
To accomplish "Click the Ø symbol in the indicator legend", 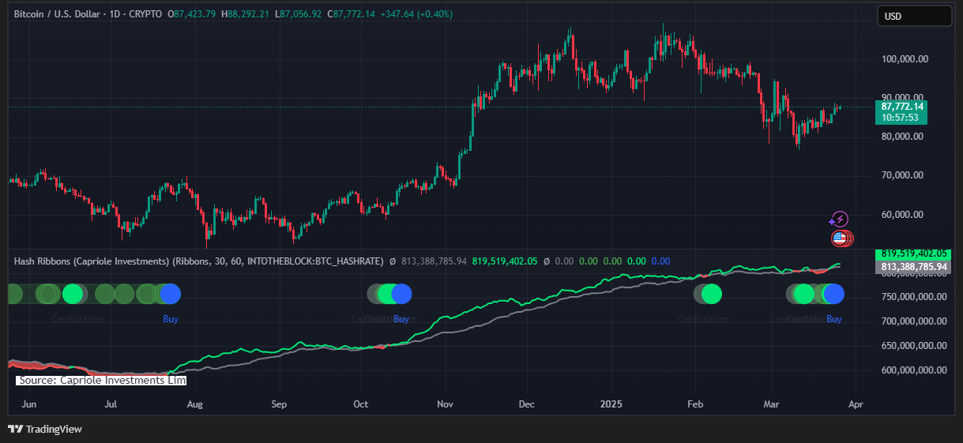I will tap(393, 261).
